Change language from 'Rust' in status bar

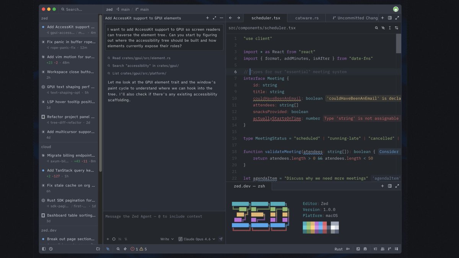(x=339, y=249)
